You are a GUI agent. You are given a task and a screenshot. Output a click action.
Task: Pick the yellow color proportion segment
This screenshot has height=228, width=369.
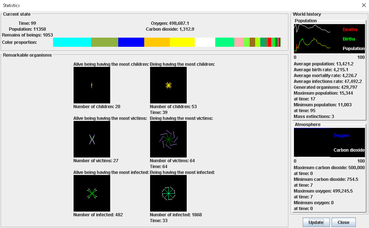[182, 42]
